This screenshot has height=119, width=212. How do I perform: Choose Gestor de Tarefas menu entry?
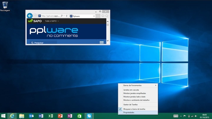[x=130, y=104]
